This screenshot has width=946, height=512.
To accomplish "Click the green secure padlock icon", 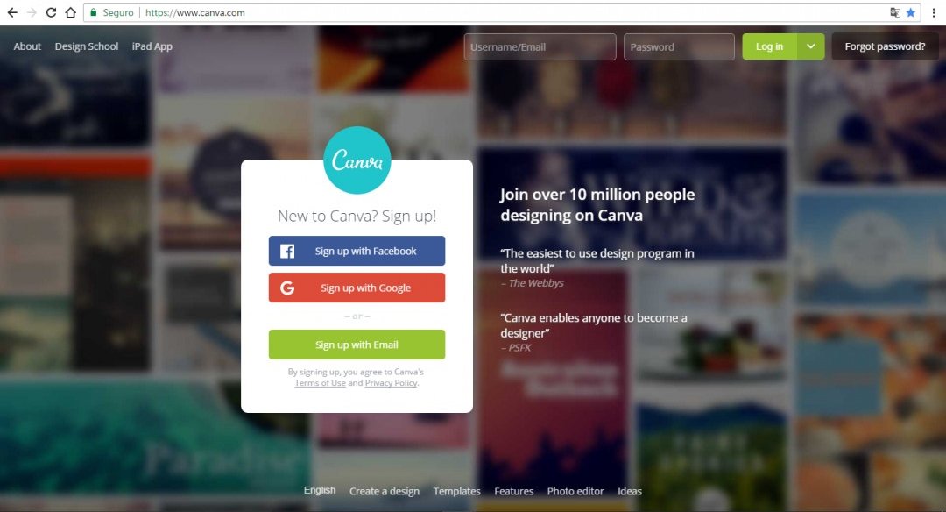I will (94, 12).
